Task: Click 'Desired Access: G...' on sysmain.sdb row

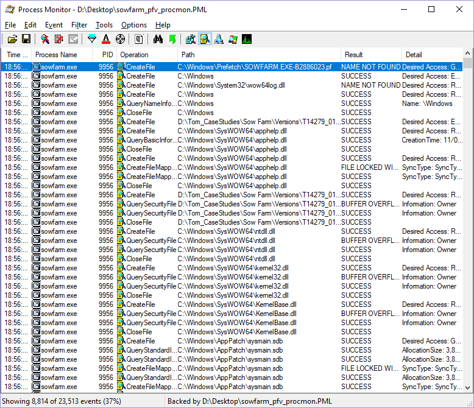Action: (x=431, y=341)
